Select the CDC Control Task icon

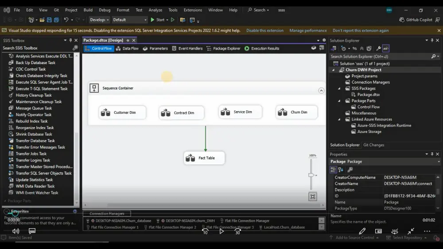click(11, 69)
